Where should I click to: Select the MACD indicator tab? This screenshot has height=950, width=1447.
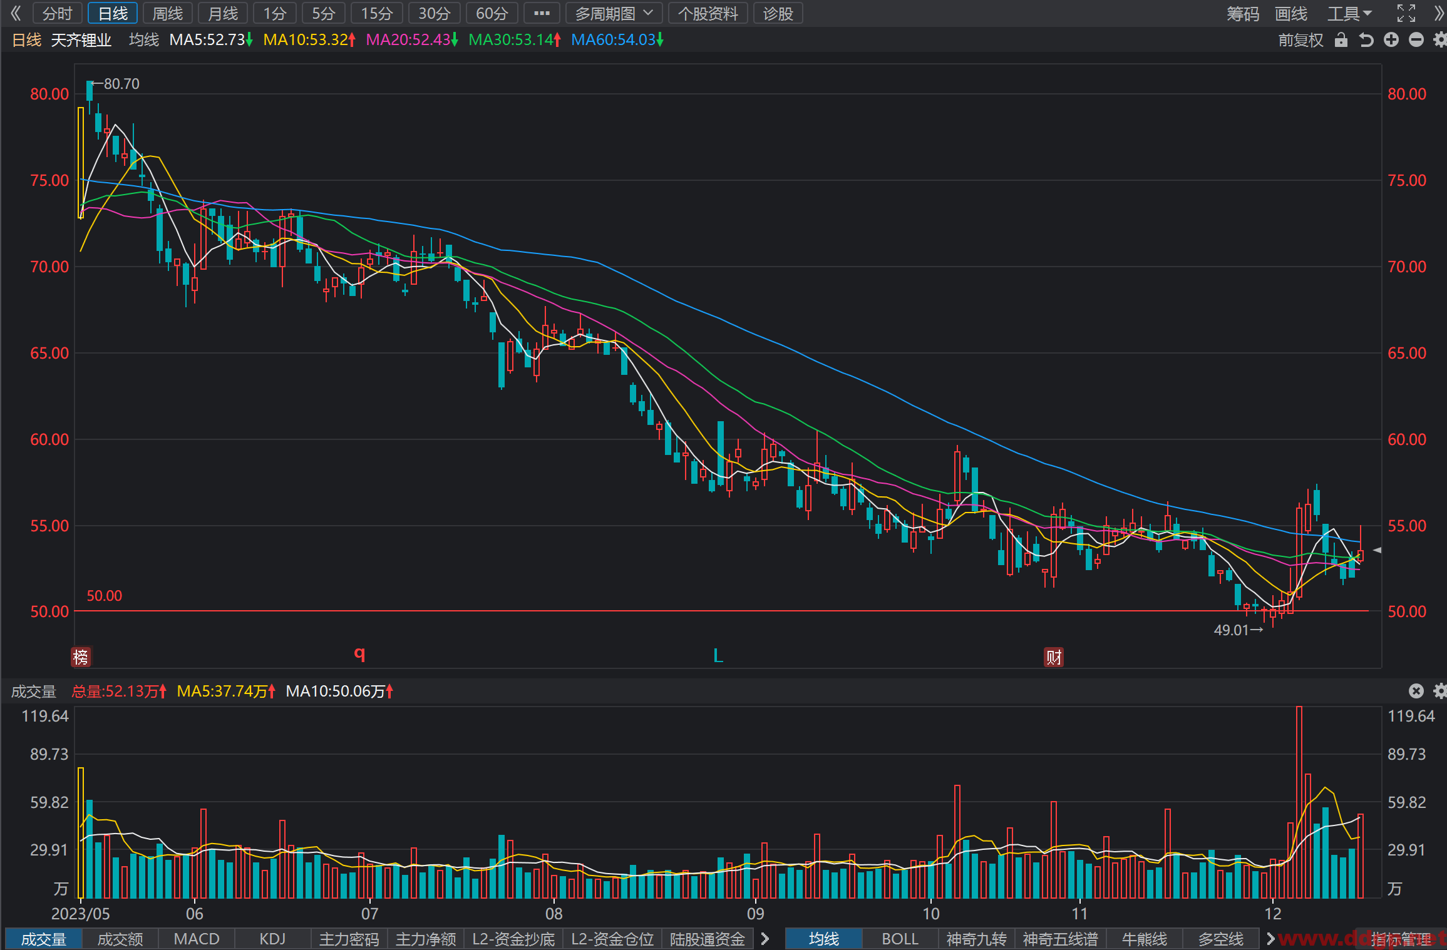tap(197, 939)
